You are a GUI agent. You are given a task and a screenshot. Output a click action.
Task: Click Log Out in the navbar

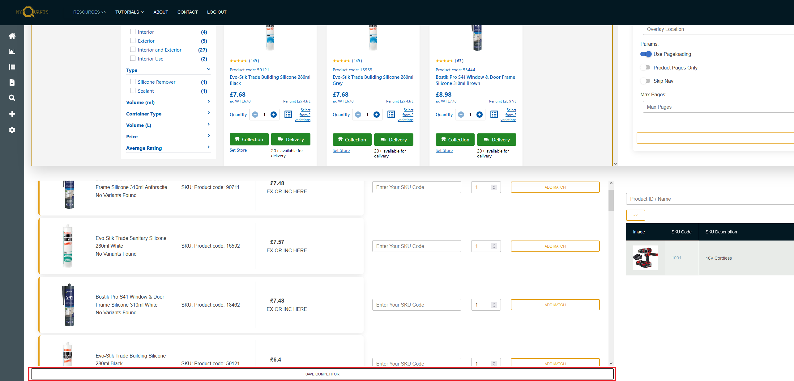(x=217, y=12)
